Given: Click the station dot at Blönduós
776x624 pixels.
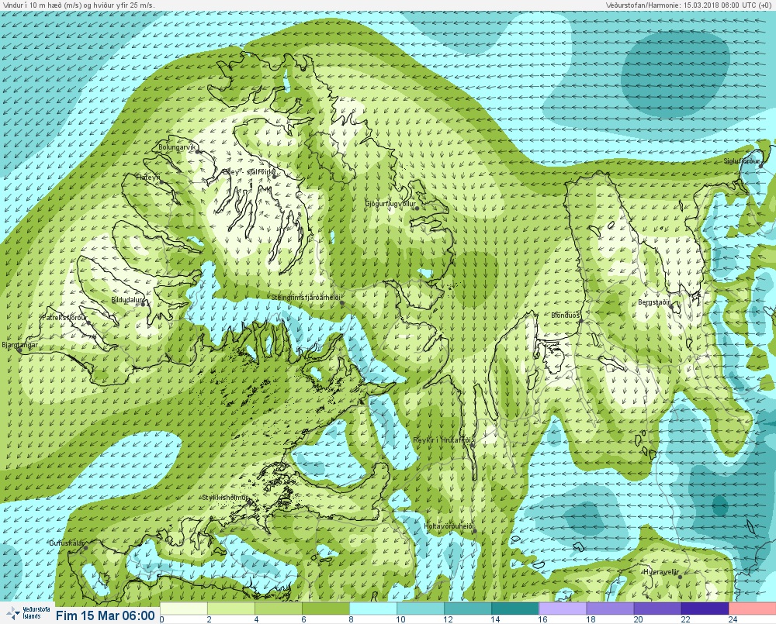Looking at the screenshot, I should coord(581,321).
